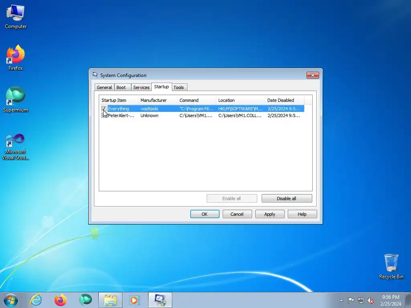This screenshot has height=308, width=411.
Task: Sort by the Manufacturer column header
Action: pos(157,100)
